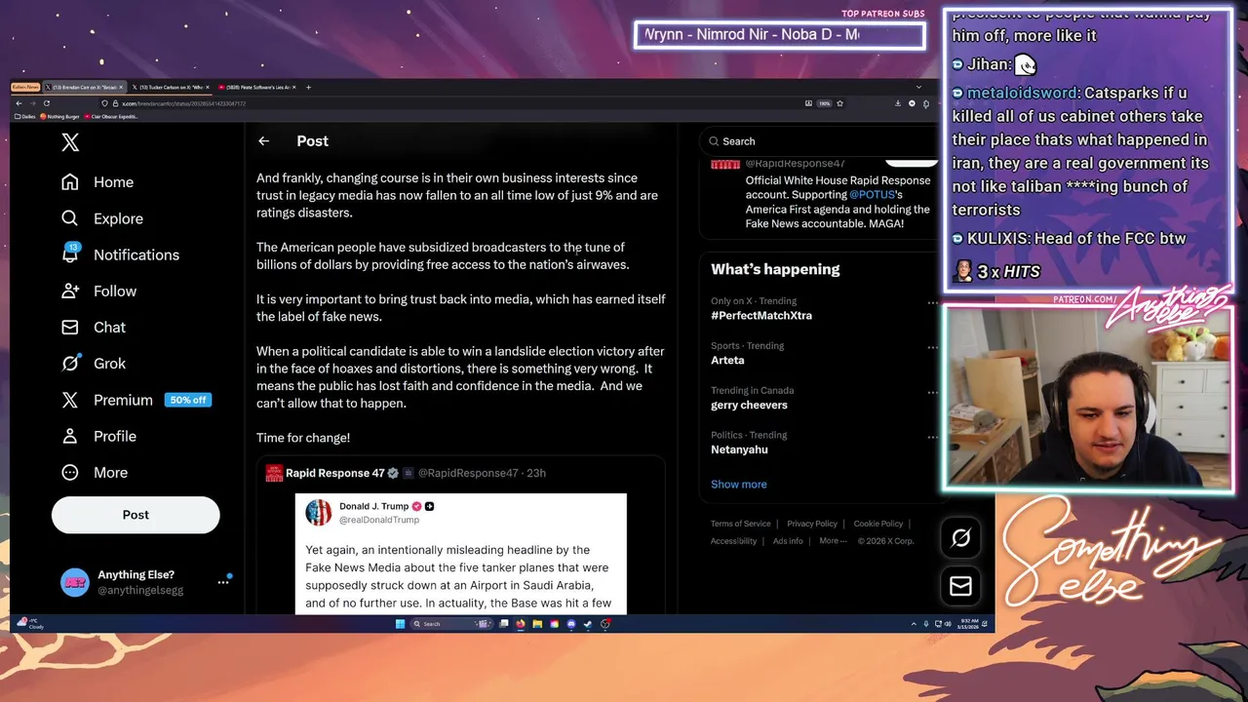Go to Home in X sidebar
The height and width of the screenshot is (702, 1248).
(97, 182)
